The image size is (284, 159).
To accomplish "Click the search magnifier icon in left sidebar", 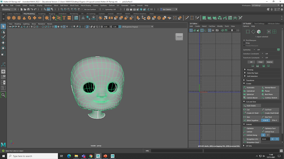I will [x=3, y=95].
